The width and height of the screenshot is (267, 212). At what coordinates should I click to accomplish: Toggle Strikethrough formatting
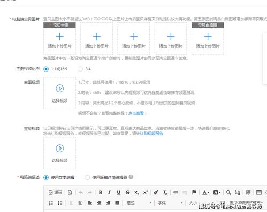click(x=127, y=192)
